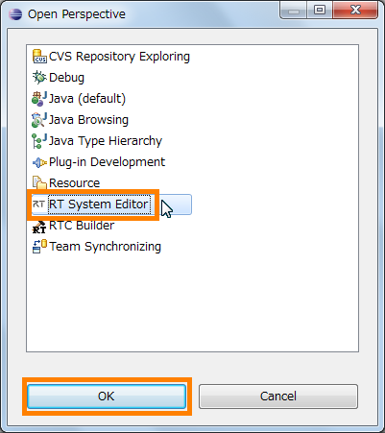Select the RT System Editor label
Viewport: 385px width, 433px height.
tap(99, 204)
